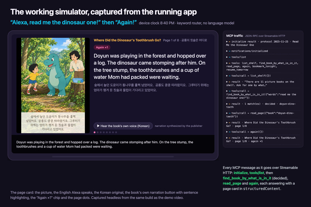311x207 pixels.
Task: Click the large English page text starting 'Doyun was playing'
Action: (150, 66)
